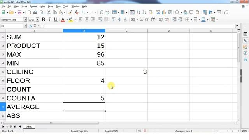The image size is (249, 140).
Task: Toggle Center Horizontally alignment
Action: [87, 20]
